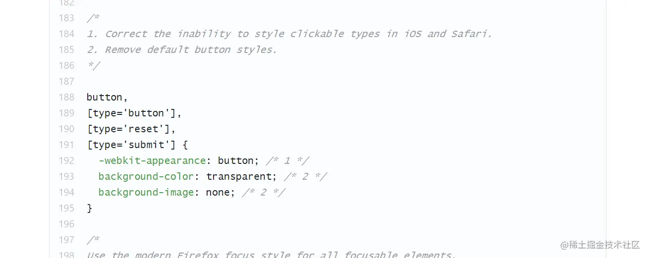
Task: Click the 'none' value on line 194
Action: click(218, 192)
